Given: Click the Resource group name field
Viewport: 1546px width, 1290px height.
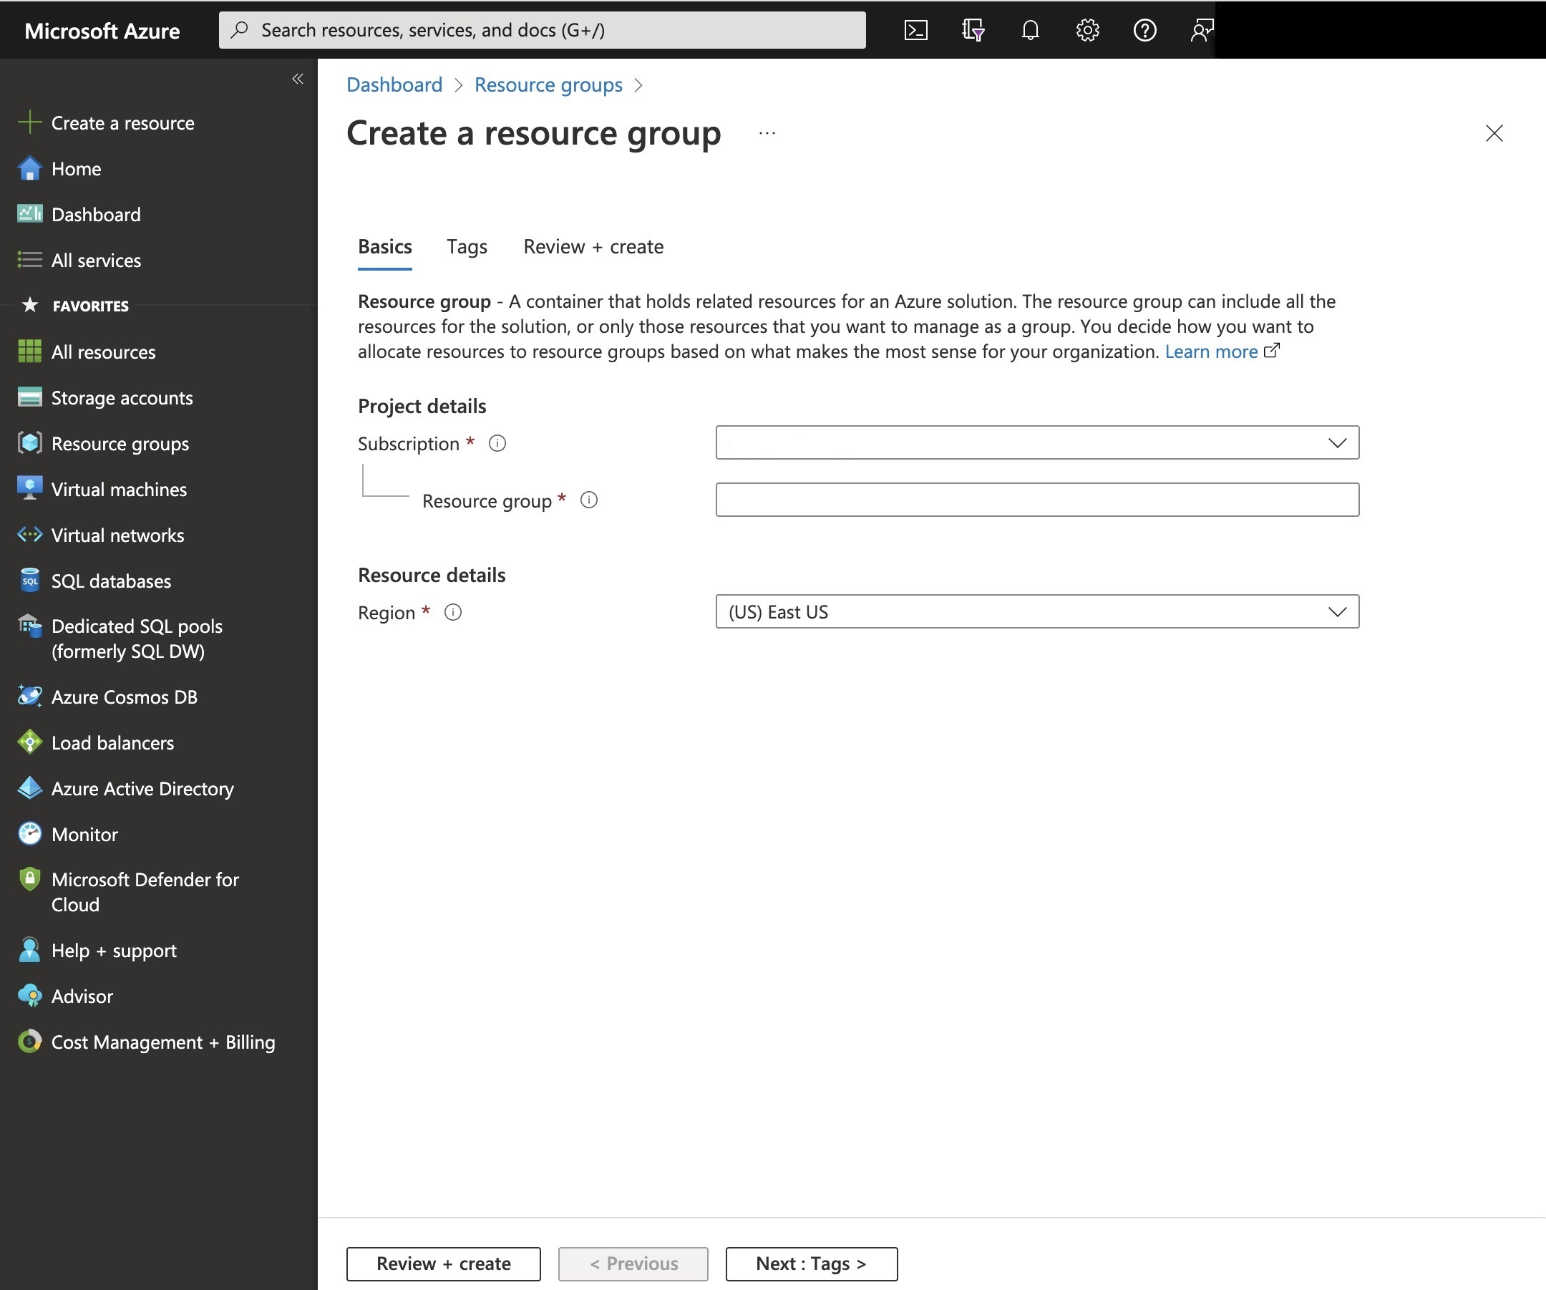Looking at the screenshot, I should click(1036, 500).
